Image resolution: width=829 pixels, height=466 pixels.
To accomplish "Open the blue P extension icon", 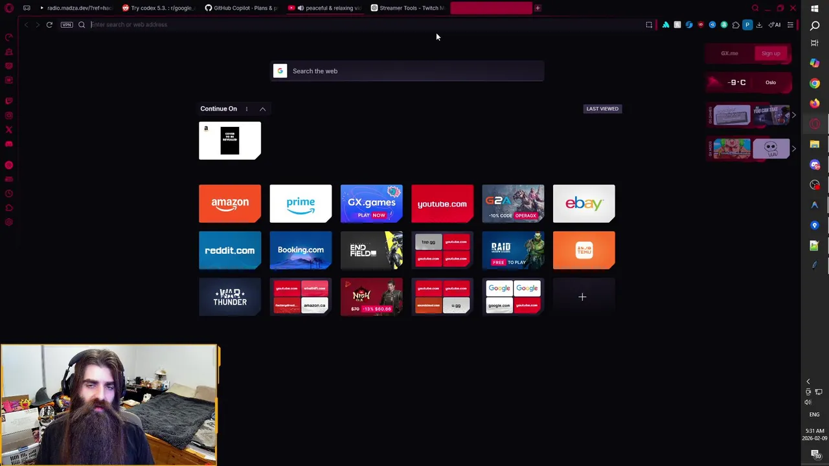I will click(747, 25).
